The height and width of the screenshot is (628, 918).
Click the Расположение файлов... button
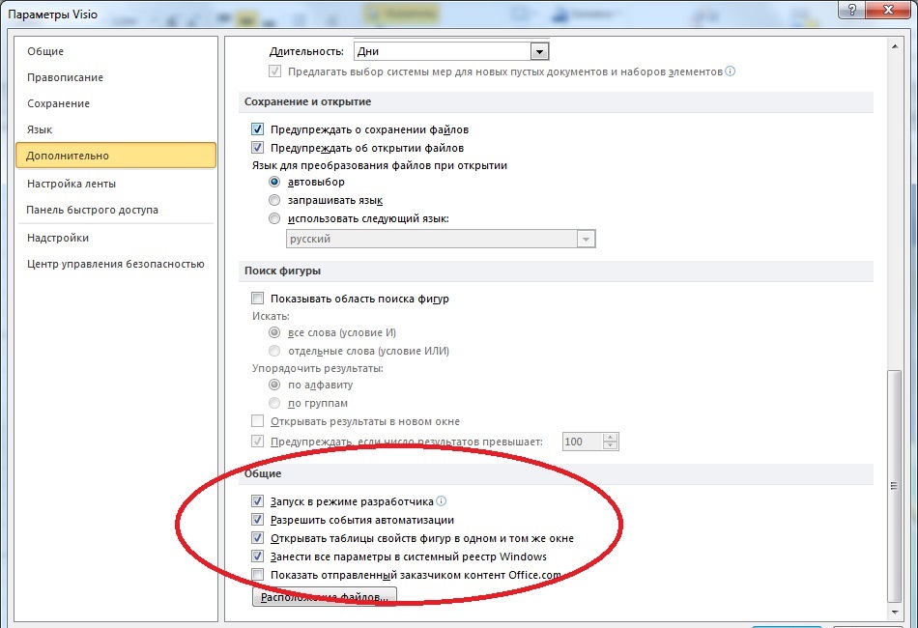(324, 598)
